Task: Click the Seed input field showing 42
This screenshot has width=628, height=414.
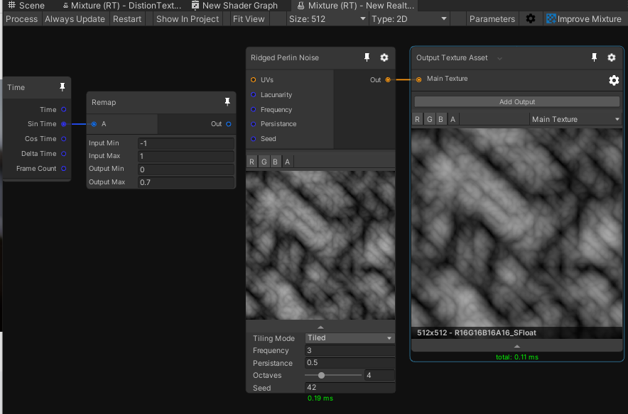Action: [350, 387]
